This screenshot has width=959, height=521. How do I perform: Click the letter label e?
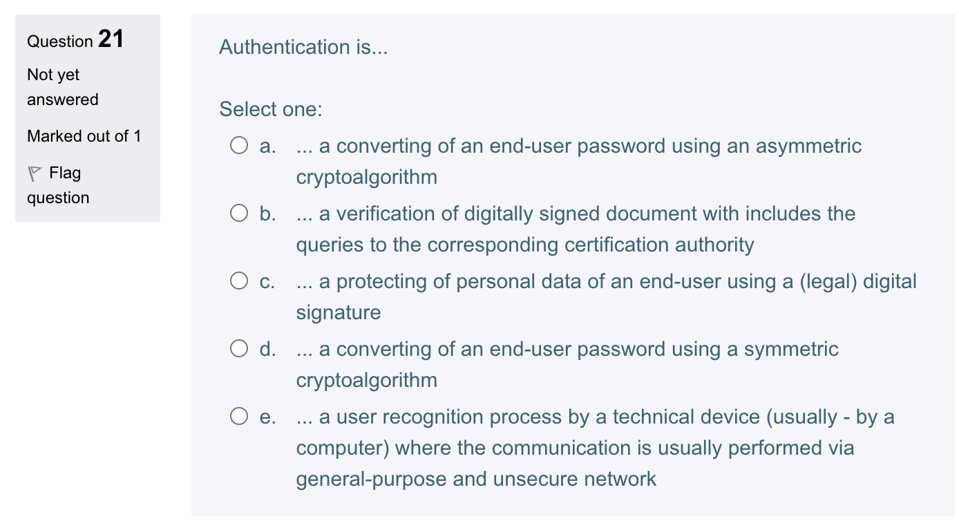266,417
